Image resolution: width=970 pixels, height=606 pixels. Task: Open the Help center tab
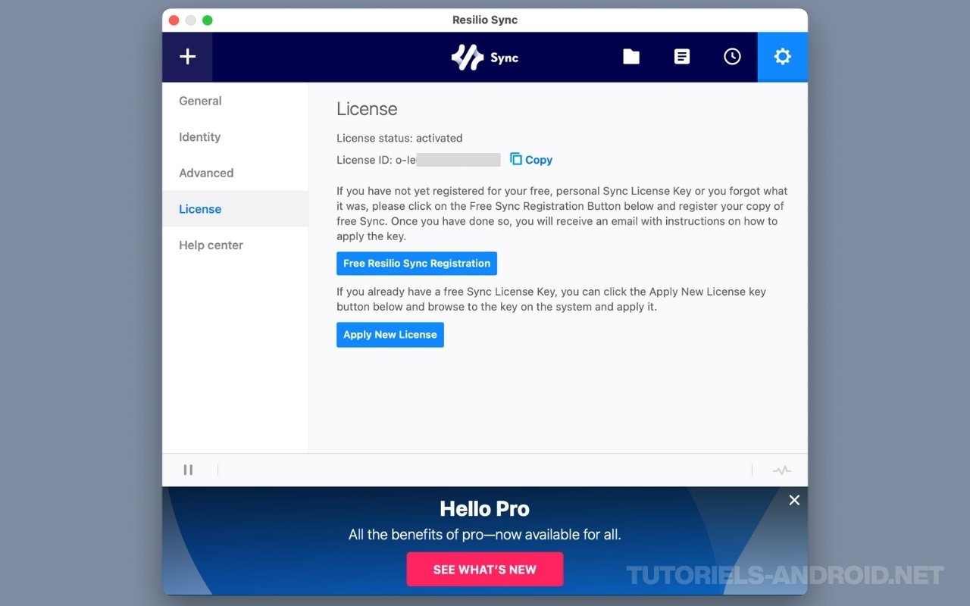coord(235,245)
